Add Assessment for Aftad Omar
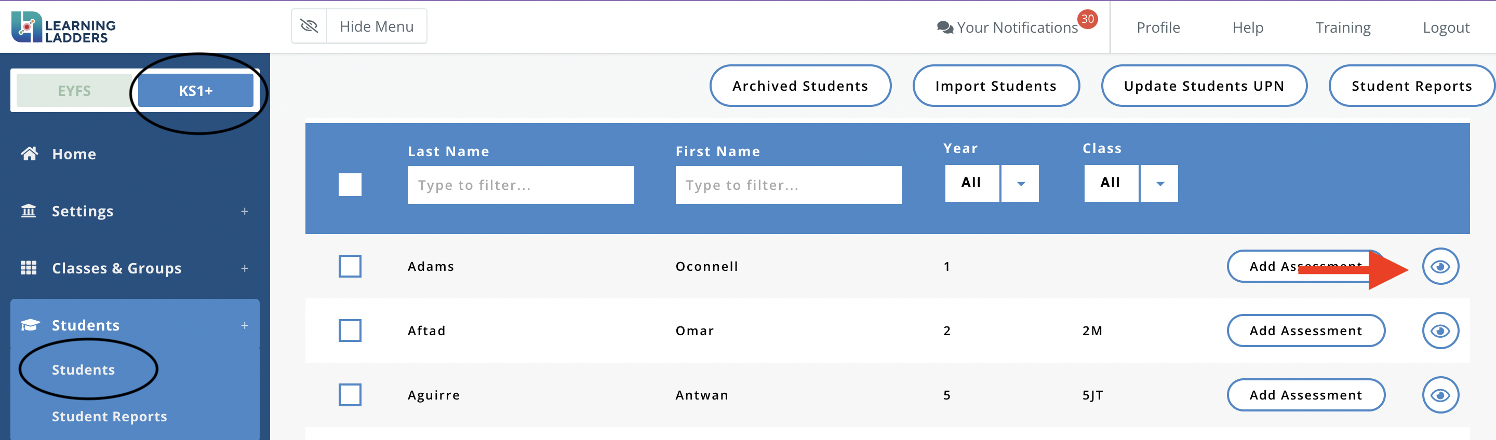Viewport: 1496px width, 440px height. (x=1305, y=331)
